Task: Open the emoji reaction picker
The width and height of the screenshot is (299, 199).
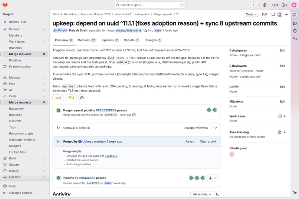Action: (x=82, y=98)
